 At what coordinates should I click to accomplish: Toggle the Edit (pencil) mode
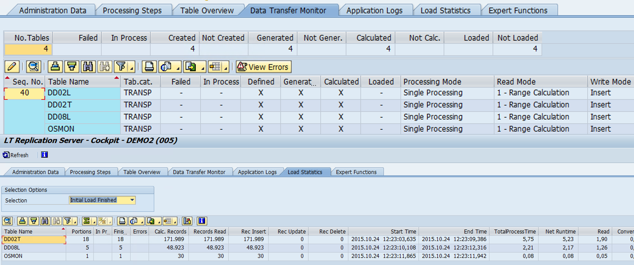[x=11, y=67]
